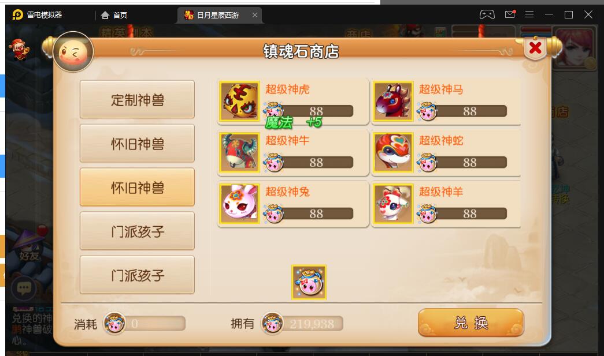Select the 超级神兔 rabbit pet icon
The image size is (604, 356).
240,204
